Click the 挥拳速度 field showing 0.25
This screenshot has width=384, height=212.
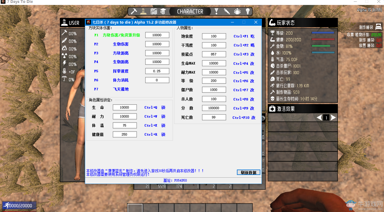[157, 71]
